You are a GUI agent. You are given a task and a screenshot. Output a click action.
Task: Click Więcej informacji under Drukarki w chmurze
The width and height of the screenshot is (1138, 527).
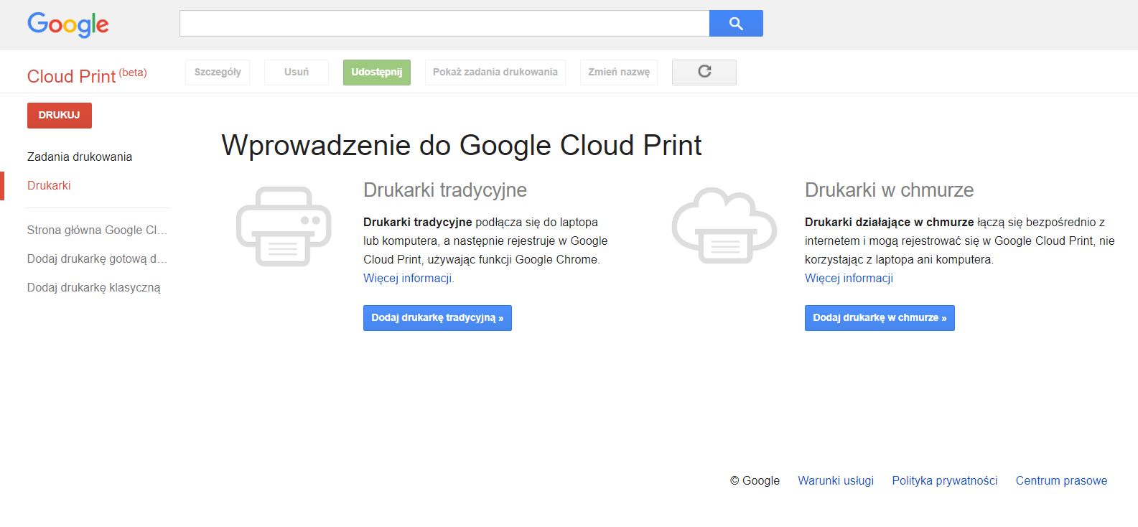(x=849, y=278)
